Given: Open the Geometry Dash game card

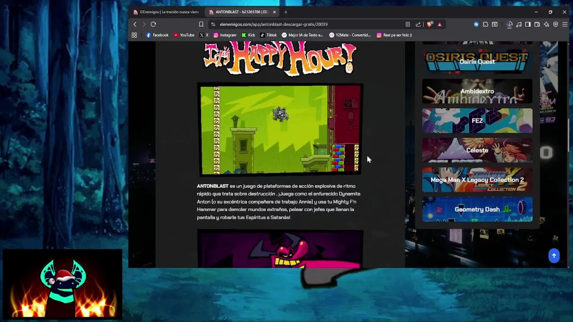Looking at the screenshot, I should tap(477, 209).
